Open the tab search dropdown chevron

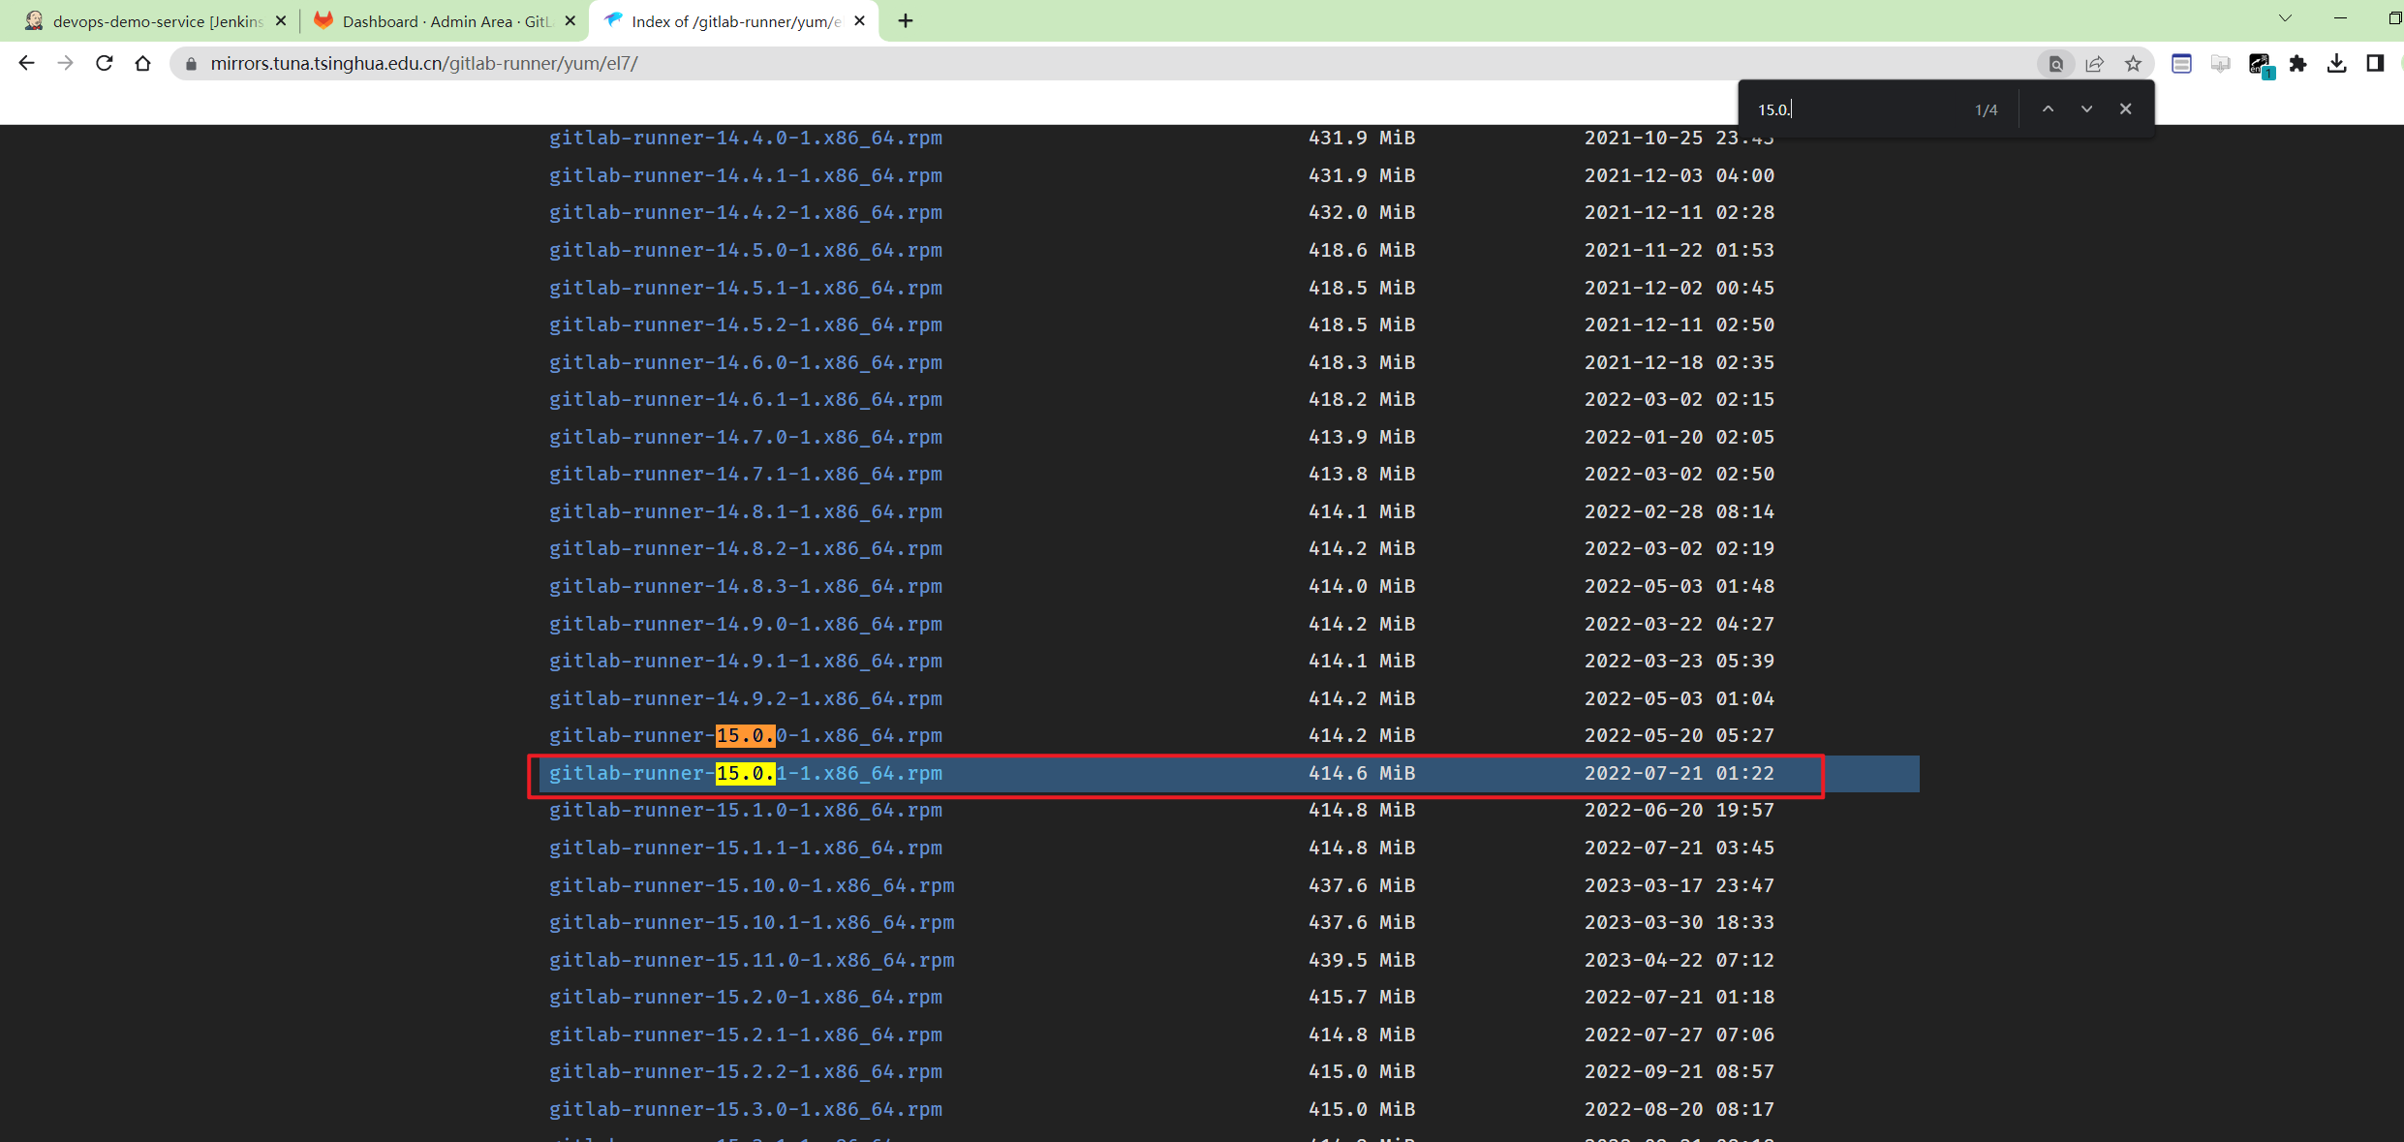click(2285, 18)
